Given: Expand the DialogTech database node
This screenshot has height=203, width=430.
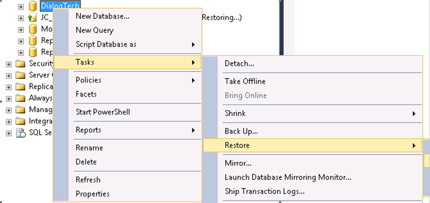Looking at the screenshot, I should click(21, 6).
